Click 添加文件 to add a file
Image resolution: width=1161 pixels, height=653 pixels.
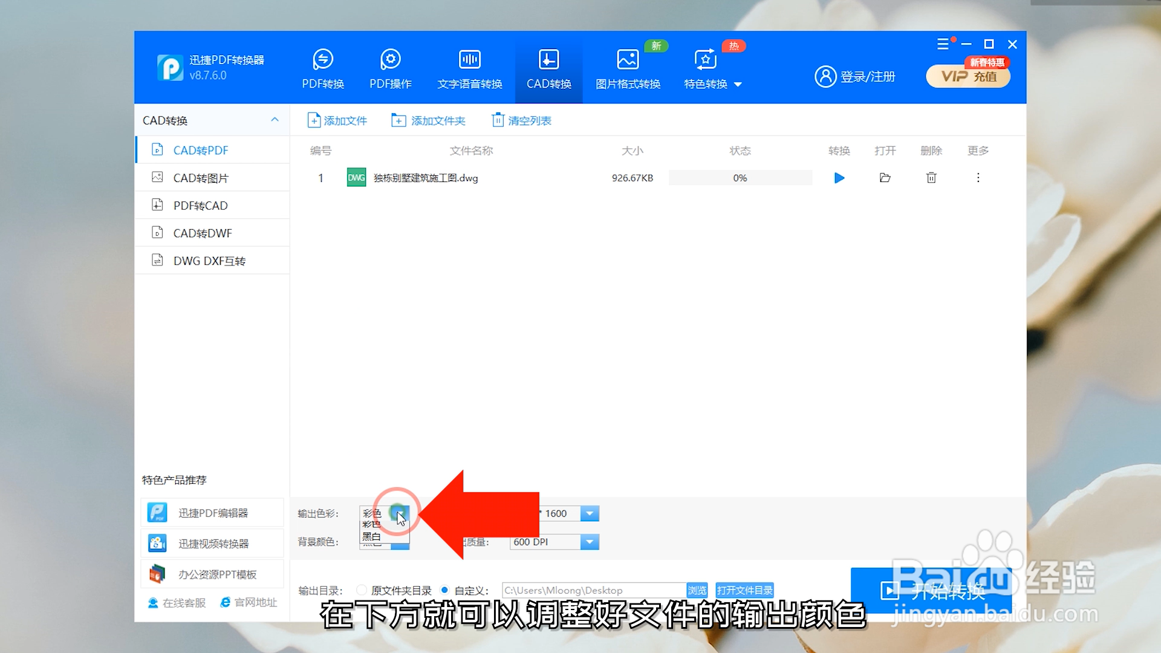[337, 120]
